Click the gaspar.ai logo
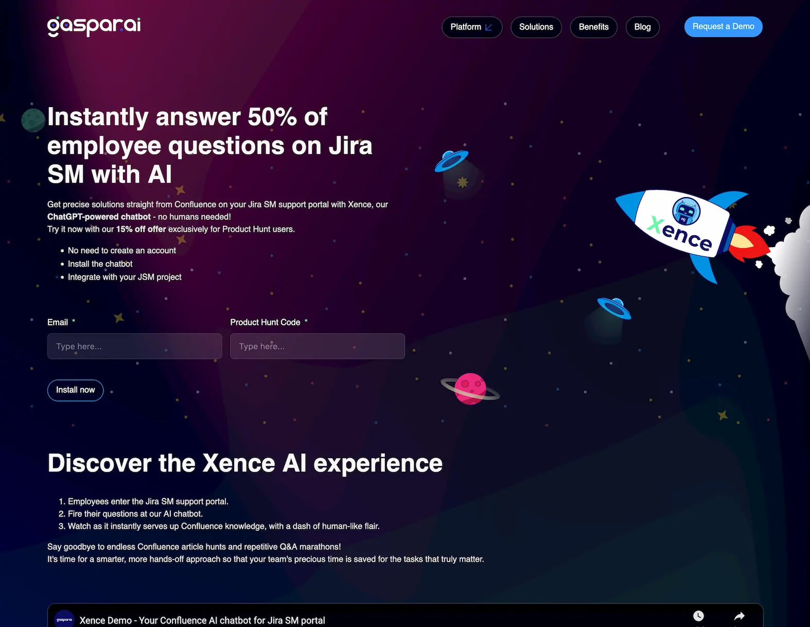Screen dimensions: 810x627 click(94, 26)
